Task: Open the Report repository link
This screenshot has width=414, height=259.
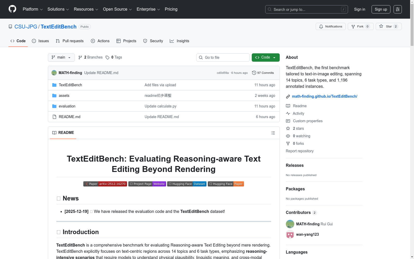Action: (300, 151)
